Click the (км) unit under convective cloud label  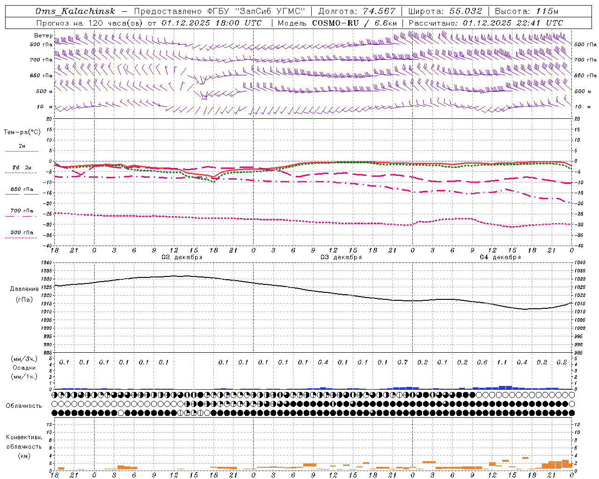[24, 456]
